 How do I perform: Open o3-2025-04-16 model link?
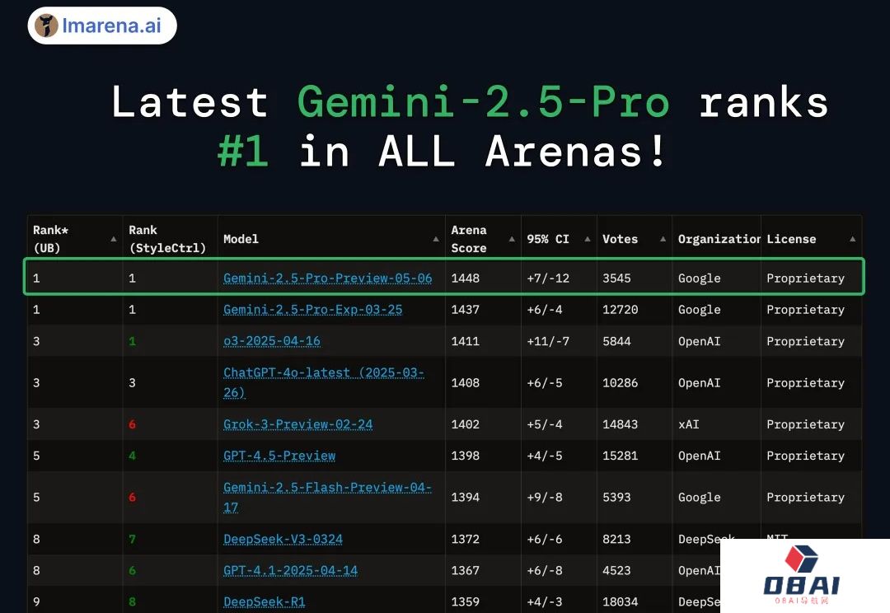point(272,341)
